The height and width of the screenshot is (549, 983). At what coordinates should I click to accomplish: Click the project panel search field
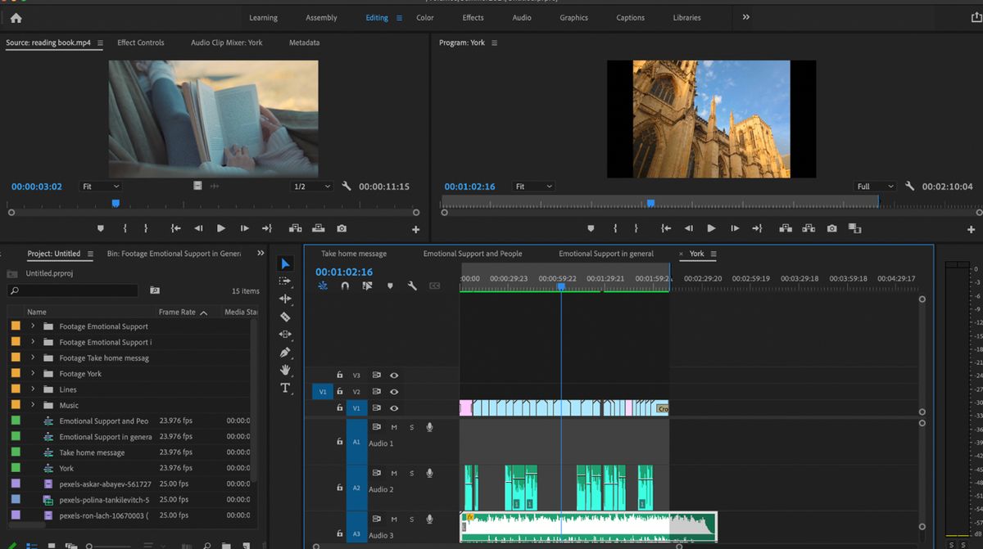[x=74, y=290]
